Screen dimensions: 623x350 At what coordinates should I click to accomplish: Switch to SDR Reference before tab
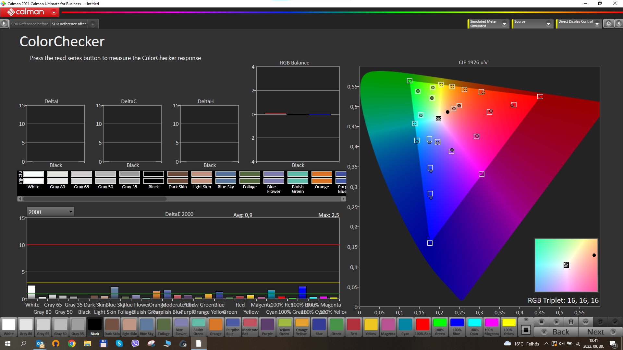point(30,24)
